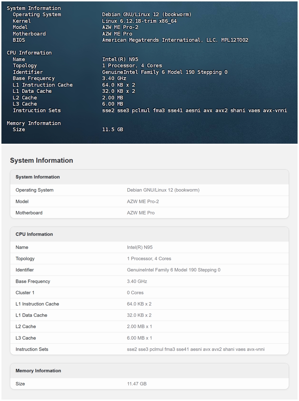Select AZW ME Pro-2 in the table

point(143,201)
